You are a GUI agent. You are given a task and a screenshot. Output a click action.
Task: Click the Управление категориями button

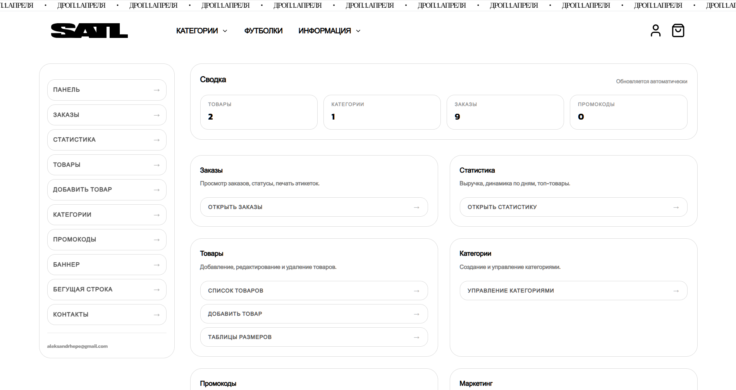[x=574, y=291]
